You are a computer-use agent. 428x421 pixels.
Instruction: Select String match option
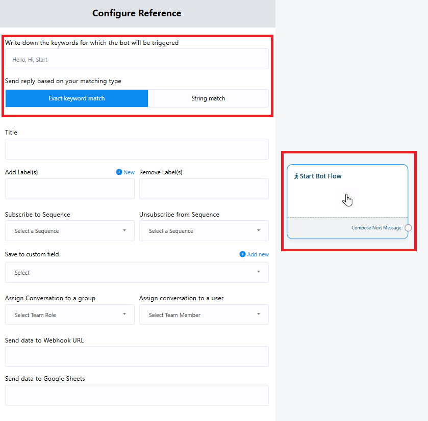[x=208, y=98]
